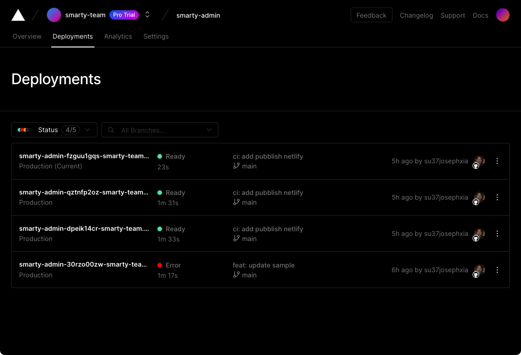Switch to the Analytics tab

[118, 36]
